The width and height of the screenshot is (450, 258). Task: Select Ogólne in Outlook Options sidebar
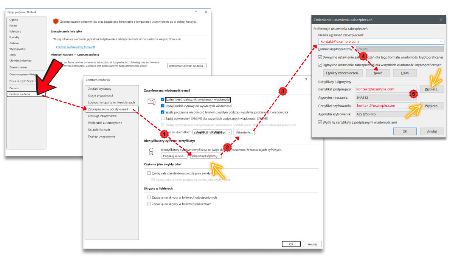(x=14, y=20)
